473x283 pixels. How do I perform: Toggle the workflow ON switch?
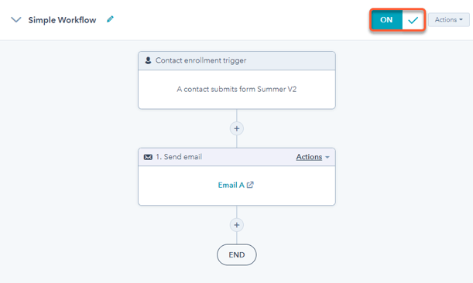click(x=386, y=20)
